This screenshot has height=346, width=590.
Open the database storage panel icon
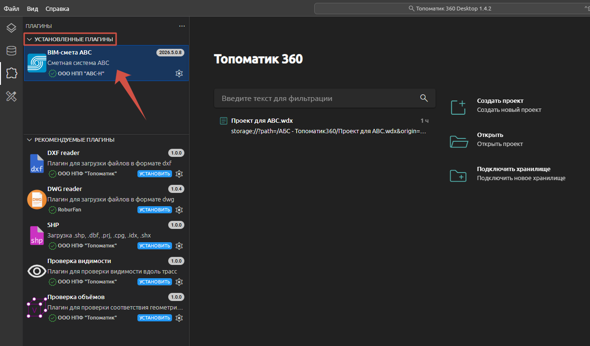pyautogui.click(x=11, y=50)
